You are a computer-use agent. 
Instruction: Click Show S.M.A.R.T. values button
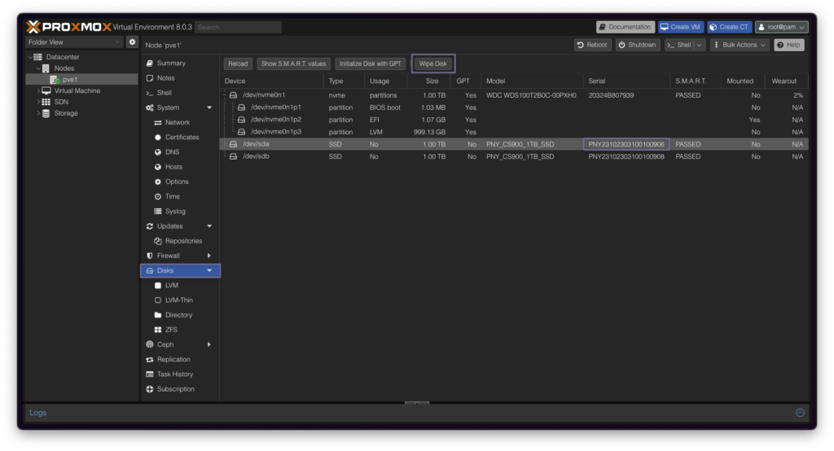point(293,63)
